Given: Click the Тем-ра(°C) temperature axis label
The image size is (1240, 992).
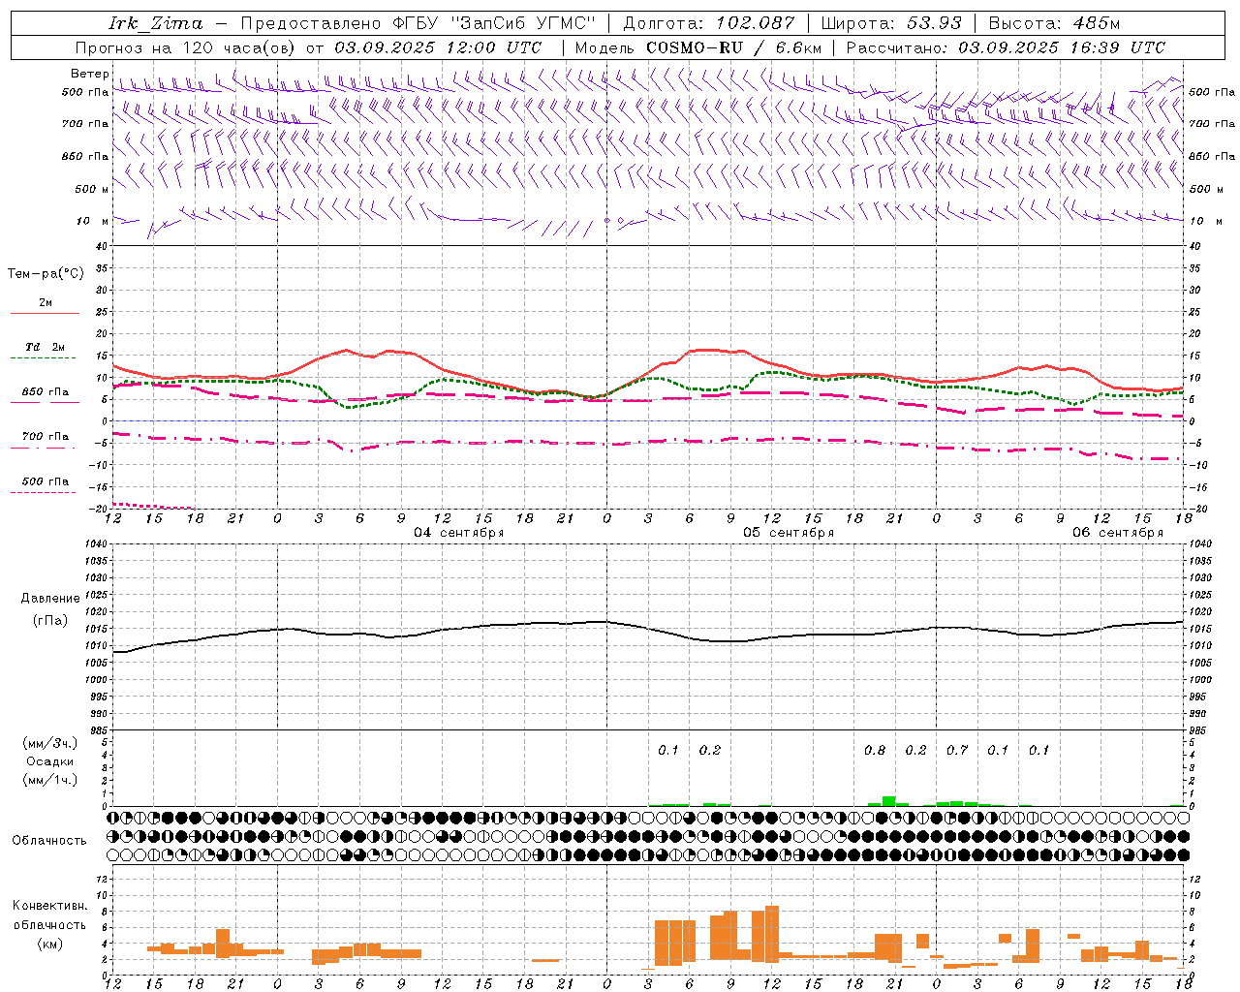Looking at the screenshot, I should coord(46,274).
